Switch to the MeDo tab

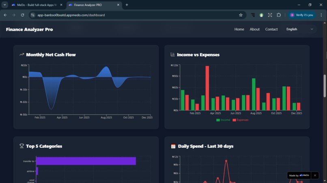[37, 5]
